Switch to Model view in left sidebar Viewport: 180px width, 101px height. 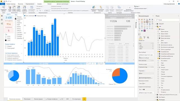2,24
